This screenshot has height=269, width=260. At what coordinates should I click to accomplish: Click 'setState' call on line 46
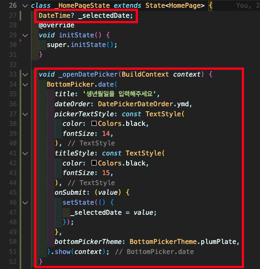(78, 202)
